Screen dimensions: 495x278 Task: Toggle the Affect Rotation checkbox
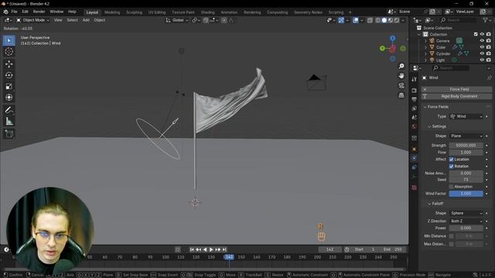click(452, 167)
